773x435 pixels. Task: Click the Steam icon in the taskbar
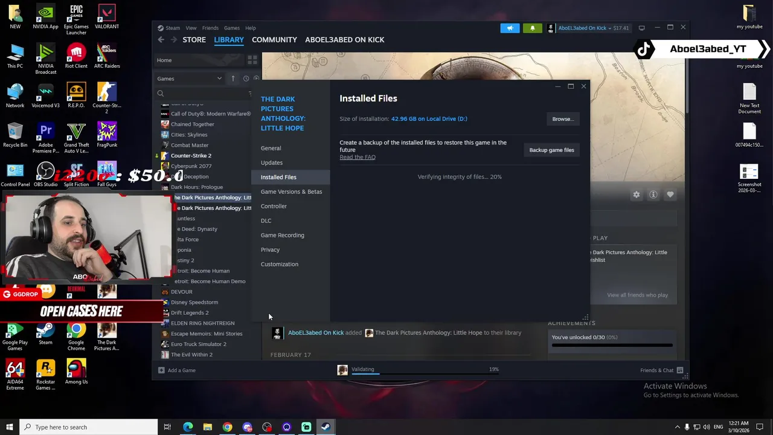point(325,427)
